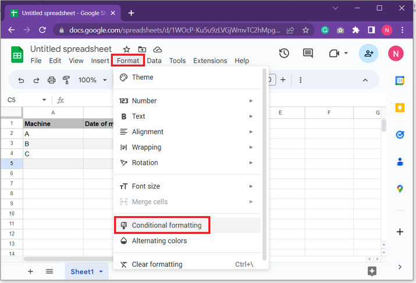The width and height of the screenshot is (416, 283).
Task: Expand the Number submenu
Action: [251, 101]
